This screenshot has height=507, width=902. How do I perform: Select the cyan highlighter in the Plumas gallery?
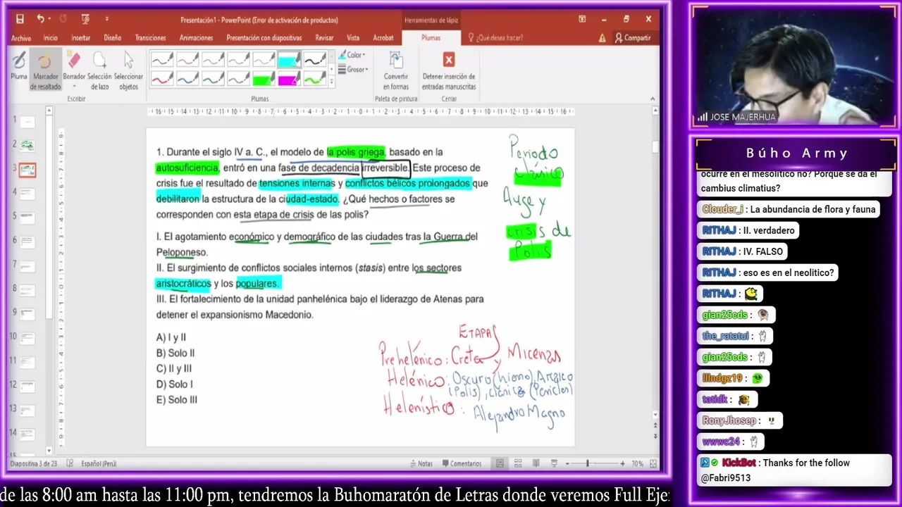(x=289, y=61)
